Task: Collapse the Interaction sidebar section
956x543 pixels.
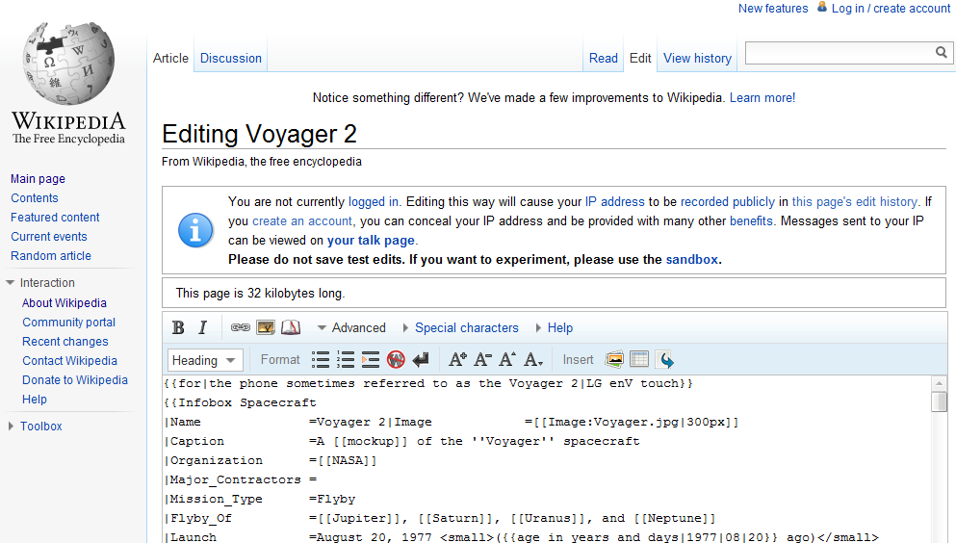Action: click(40, 283)
